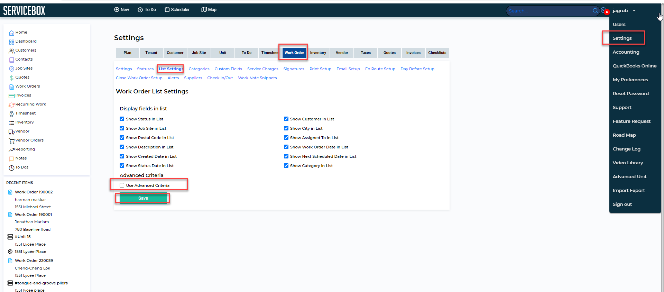This screenshot has height=292, width=664.
Task: Open recent item Work Order 190002
Action: click(34, 192)
